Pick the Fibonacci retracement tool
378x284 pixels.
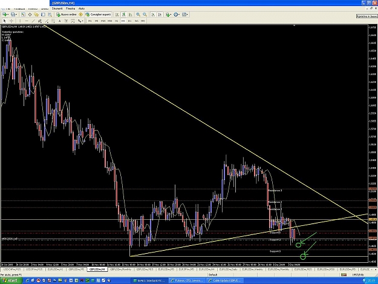pos(53,21)
